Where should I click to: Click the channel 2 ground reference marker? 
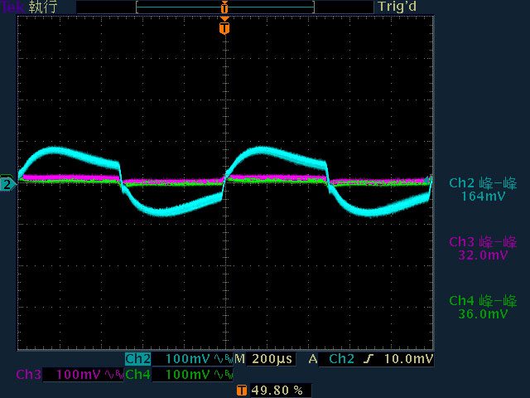click(x=7, y=183)
